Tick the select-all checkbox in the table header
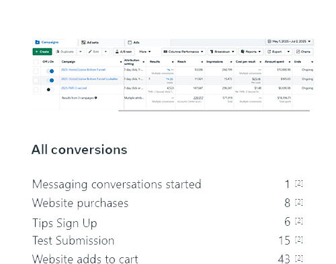This screenshot has width=336, height=264. [x=36, y=62]
